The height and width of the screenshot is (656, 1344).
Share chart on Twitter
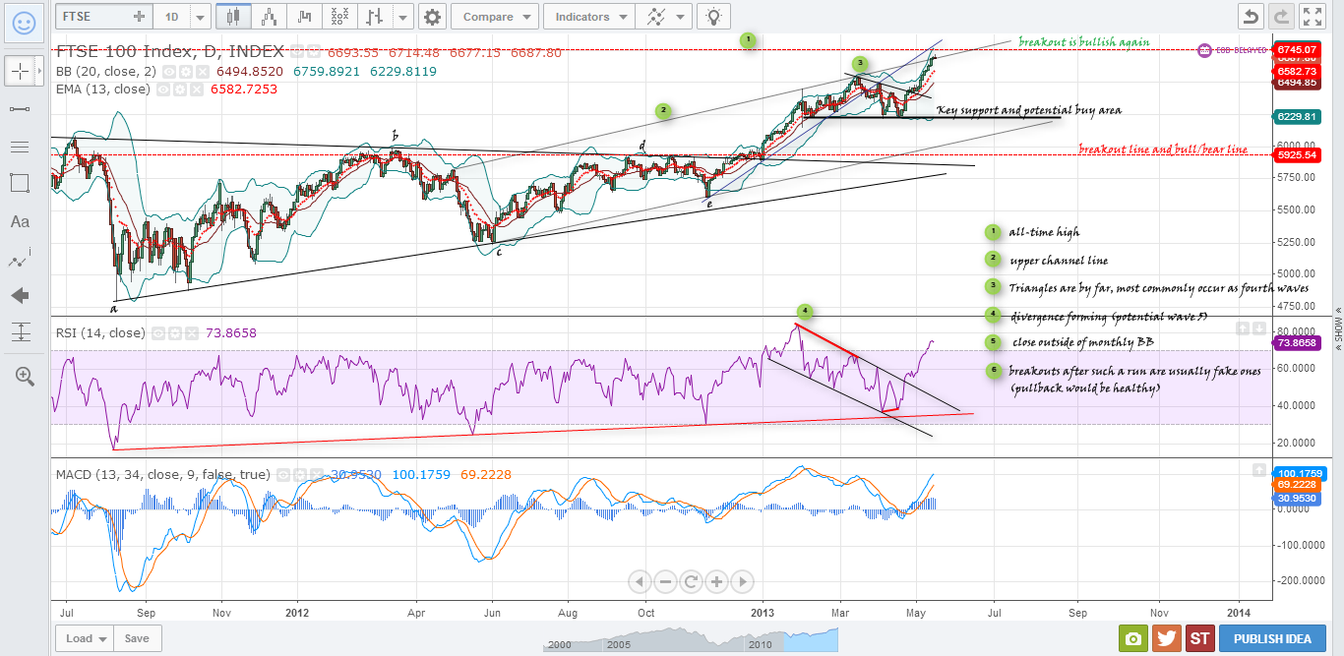(x=1167, y=638)
